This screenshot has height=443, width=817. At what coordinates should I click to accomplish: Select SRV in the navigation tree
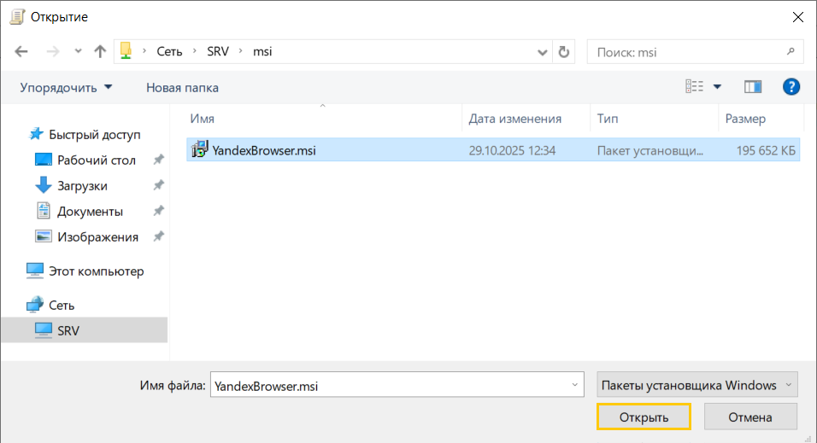[x=68, y=330]
